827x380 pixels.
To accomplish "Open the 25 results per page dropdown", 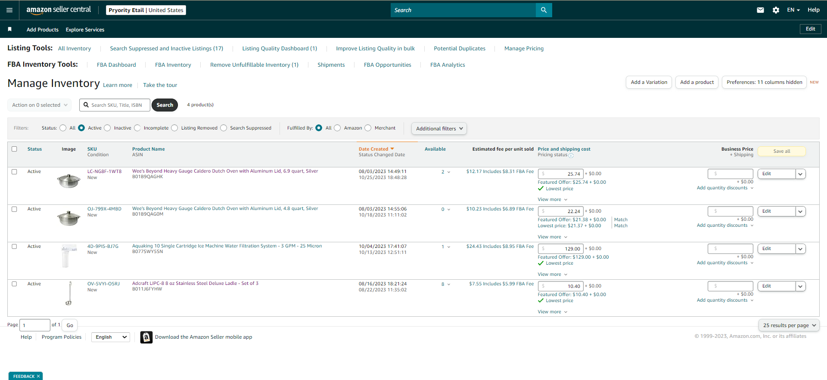I will (x=789, y=325).
